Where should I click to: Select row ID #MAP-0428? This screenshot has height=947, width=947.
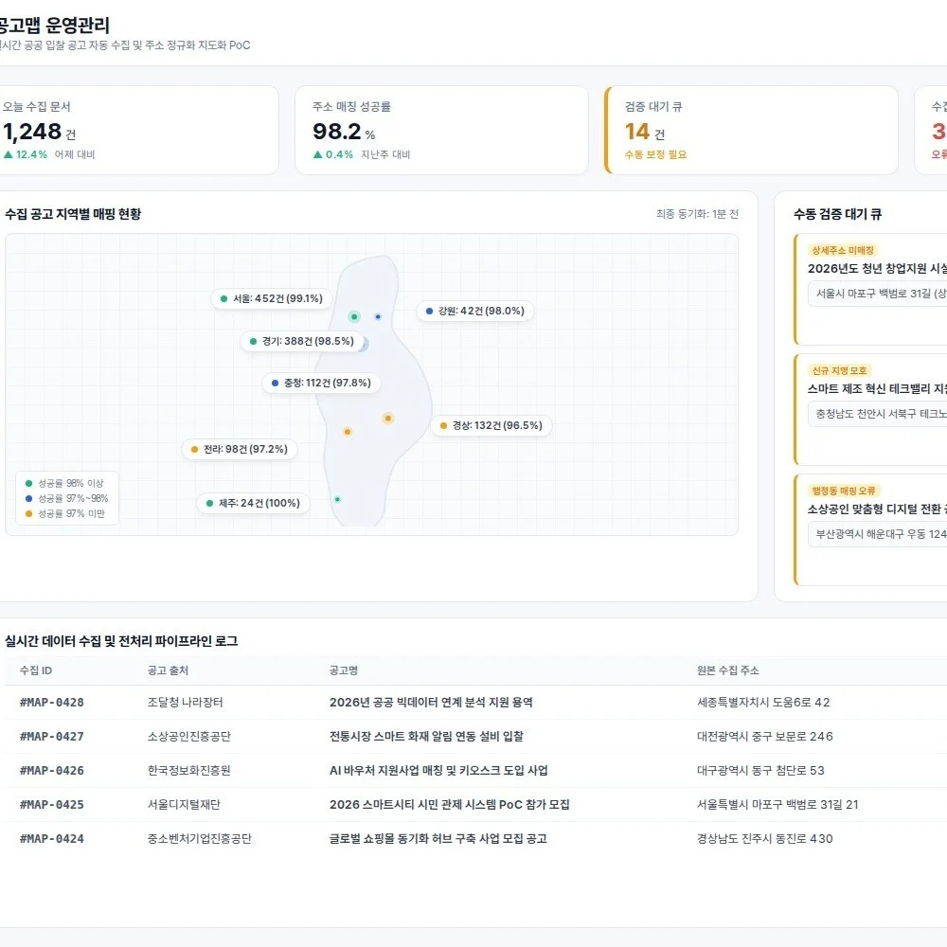[52, 703]
